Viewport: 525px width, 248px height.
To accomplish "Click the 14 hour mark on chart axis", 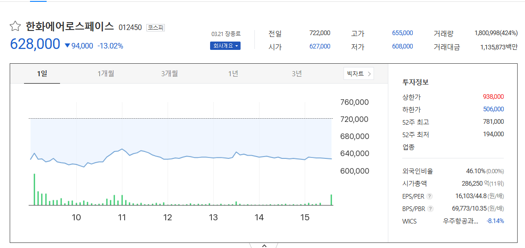I will point(259,218).
